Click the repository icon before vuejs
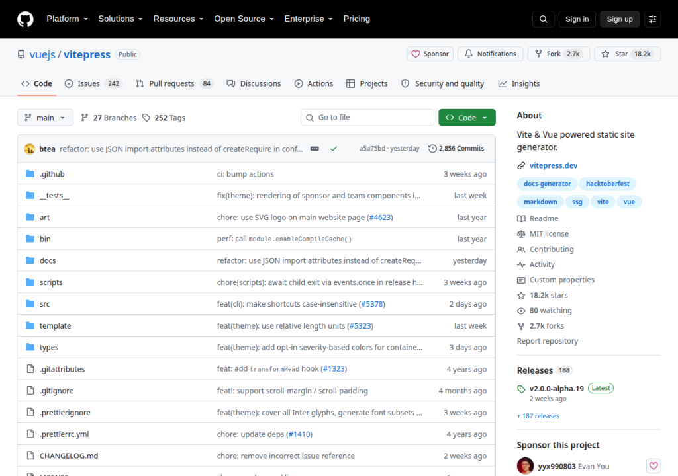The width and height of the screenshot is (678, 476). tap(21, 54)
